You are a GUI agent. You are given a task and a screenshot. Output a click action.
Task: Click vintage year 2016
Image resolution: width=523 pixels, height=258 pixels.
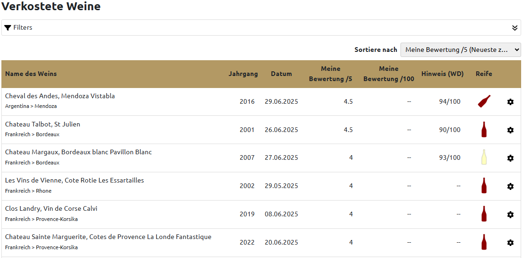(247, 101)
